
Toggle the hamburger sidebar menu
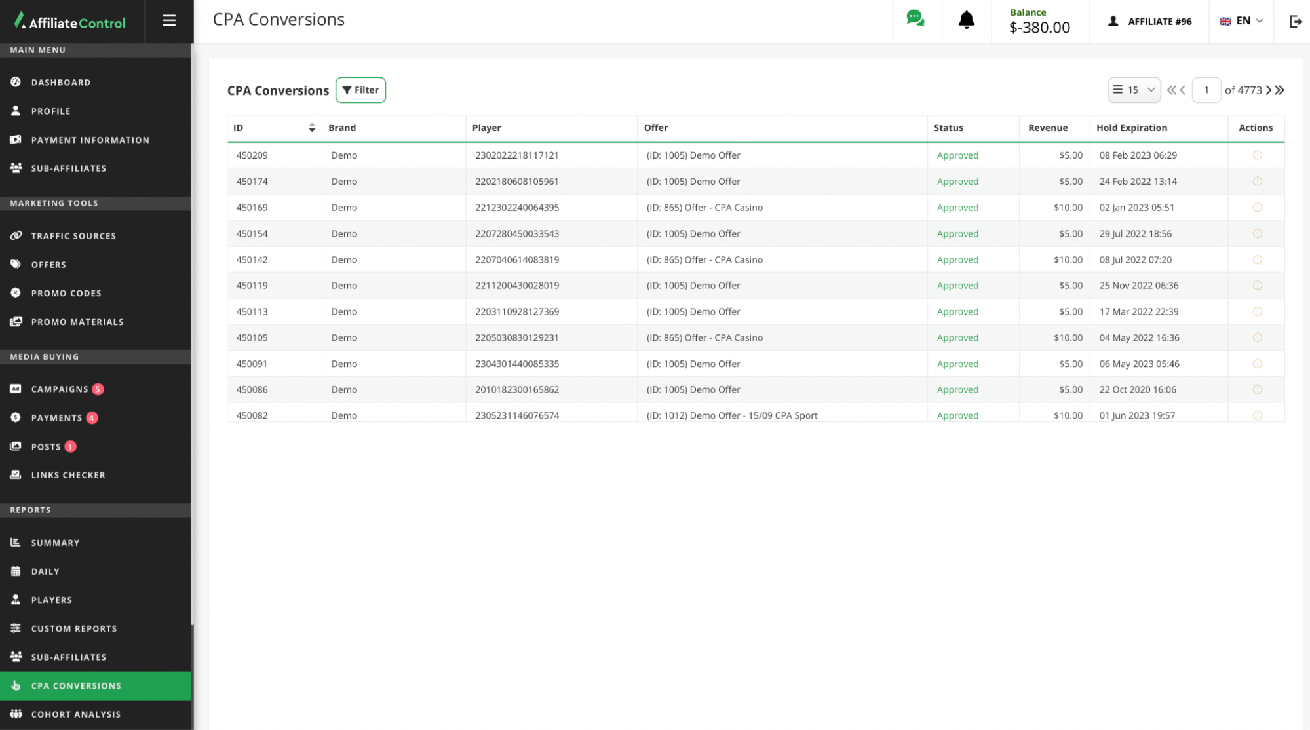coord(169,20)
